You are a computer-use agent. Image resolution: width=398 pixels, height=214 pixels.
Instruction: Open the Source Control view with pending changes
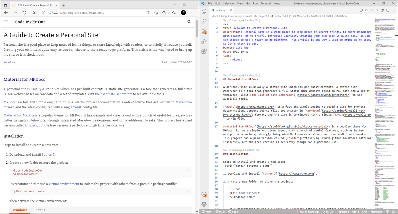coord(204,31)
